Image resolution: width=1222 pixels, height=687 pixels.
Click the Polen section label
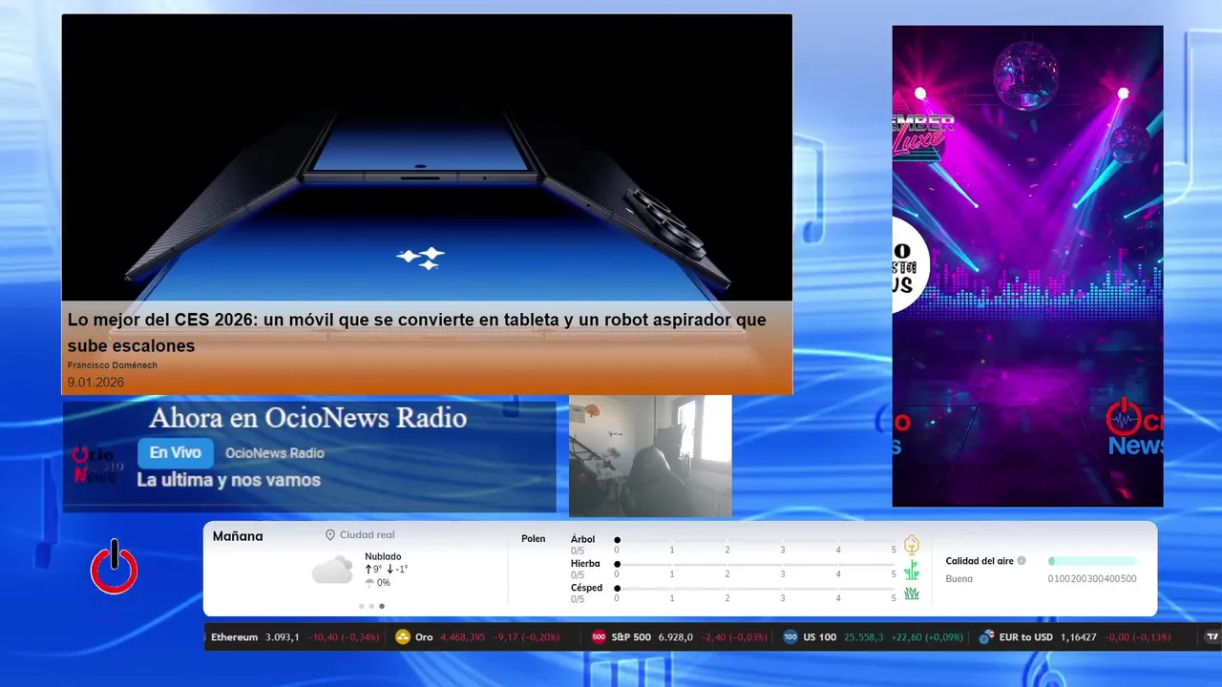click(534, 539)
